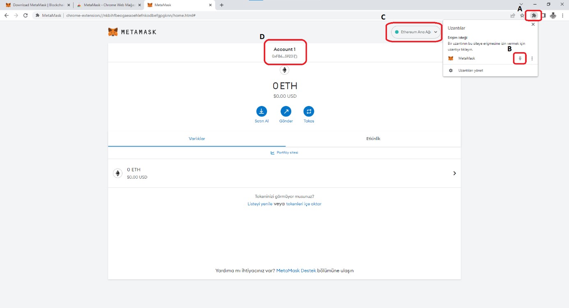Screen dimensions: 569x308
Task: Click the share page icon in address bar
Action: tap(513, 16)
